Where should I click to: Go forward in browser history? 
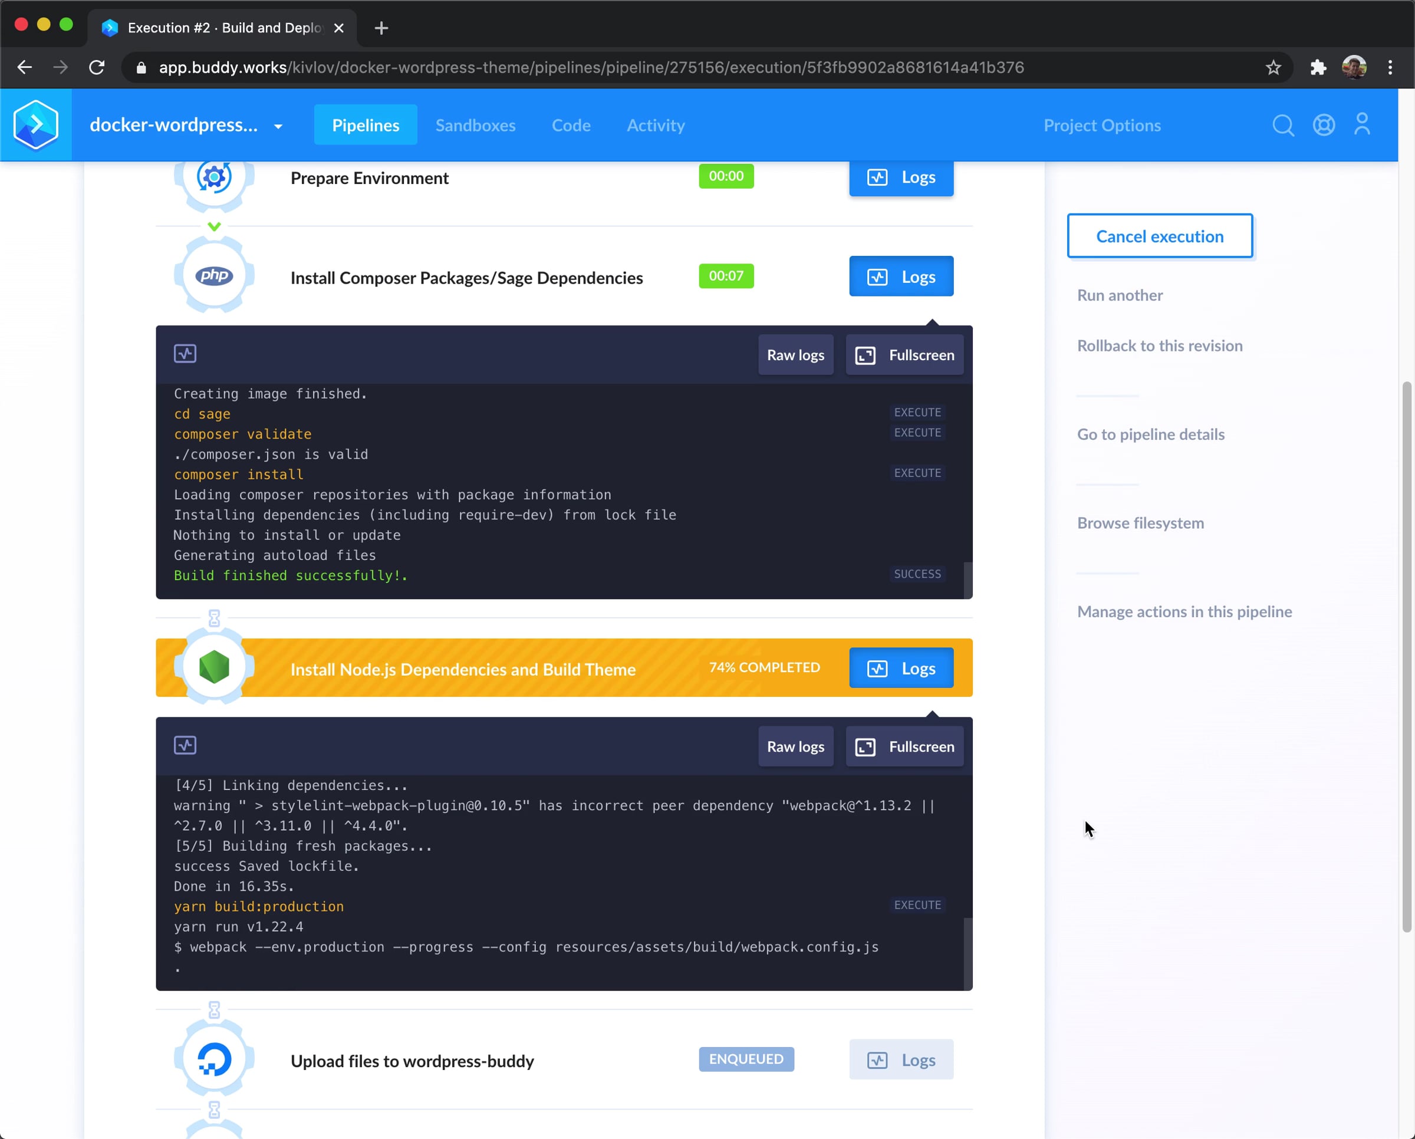60,67
